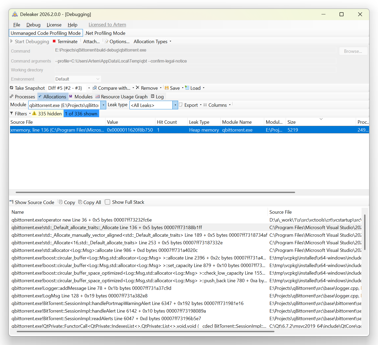The width and height of the screenshot is (378, 345).
Task: Click the red Terminate stop icon
Action: tap(54, 41)
